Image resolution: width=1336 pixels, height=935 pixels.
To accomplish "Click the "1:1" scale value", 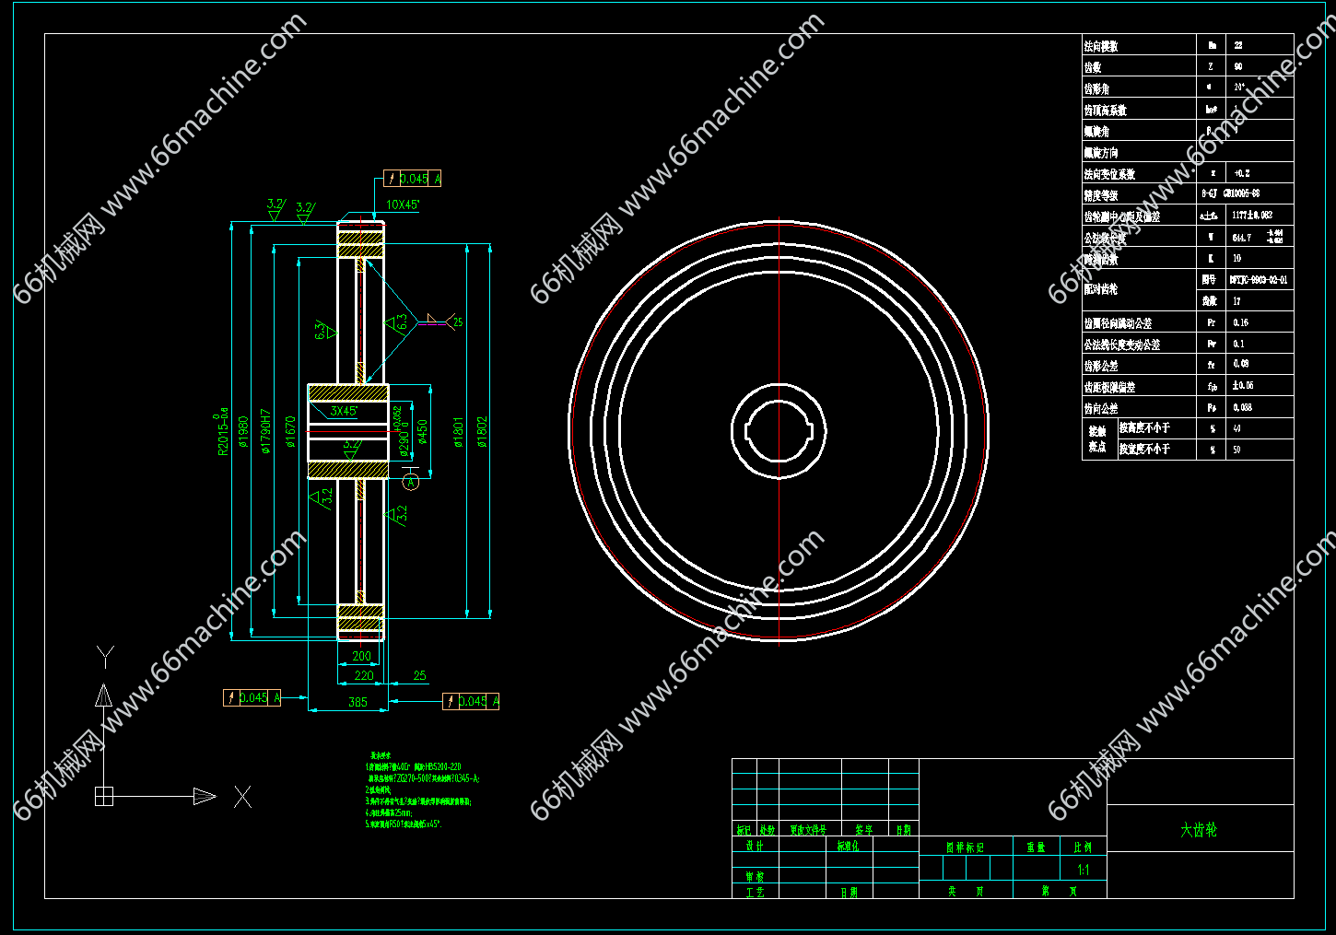I will tap(1083, 870).
